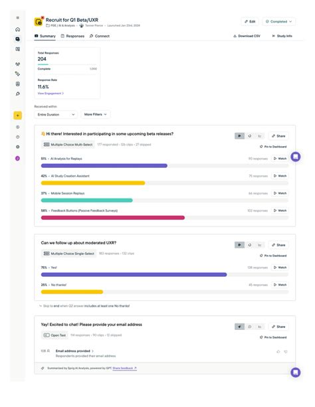Expand the Entire Duration dropdown

pos(56,114)
